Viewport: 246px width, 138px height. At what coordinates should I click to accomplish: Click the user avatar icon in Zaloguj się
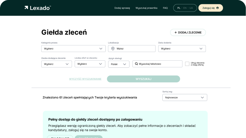[x=217, y=8]
